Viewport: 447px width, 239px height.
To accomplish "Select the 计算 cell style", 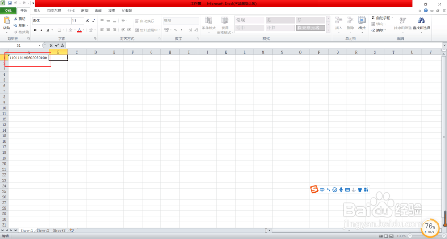I will click(280, 28).
